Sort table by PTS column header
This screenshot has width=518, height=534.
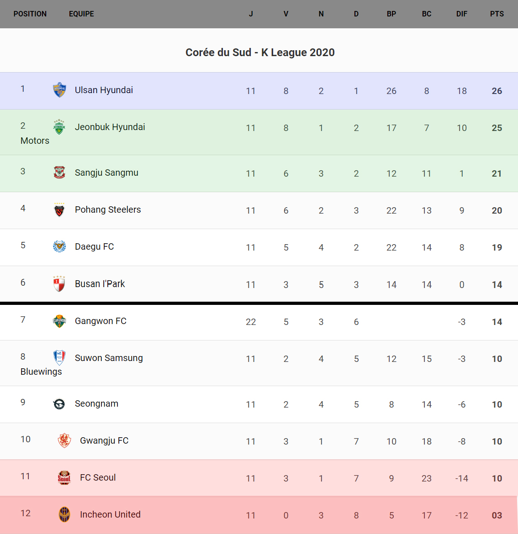pos(497,14)
